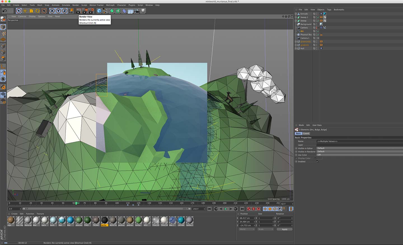This screenshot has width=403, height=245.
Task: Click the orange Tweak/magnet icon in sidebar
Action: [3, 87]
